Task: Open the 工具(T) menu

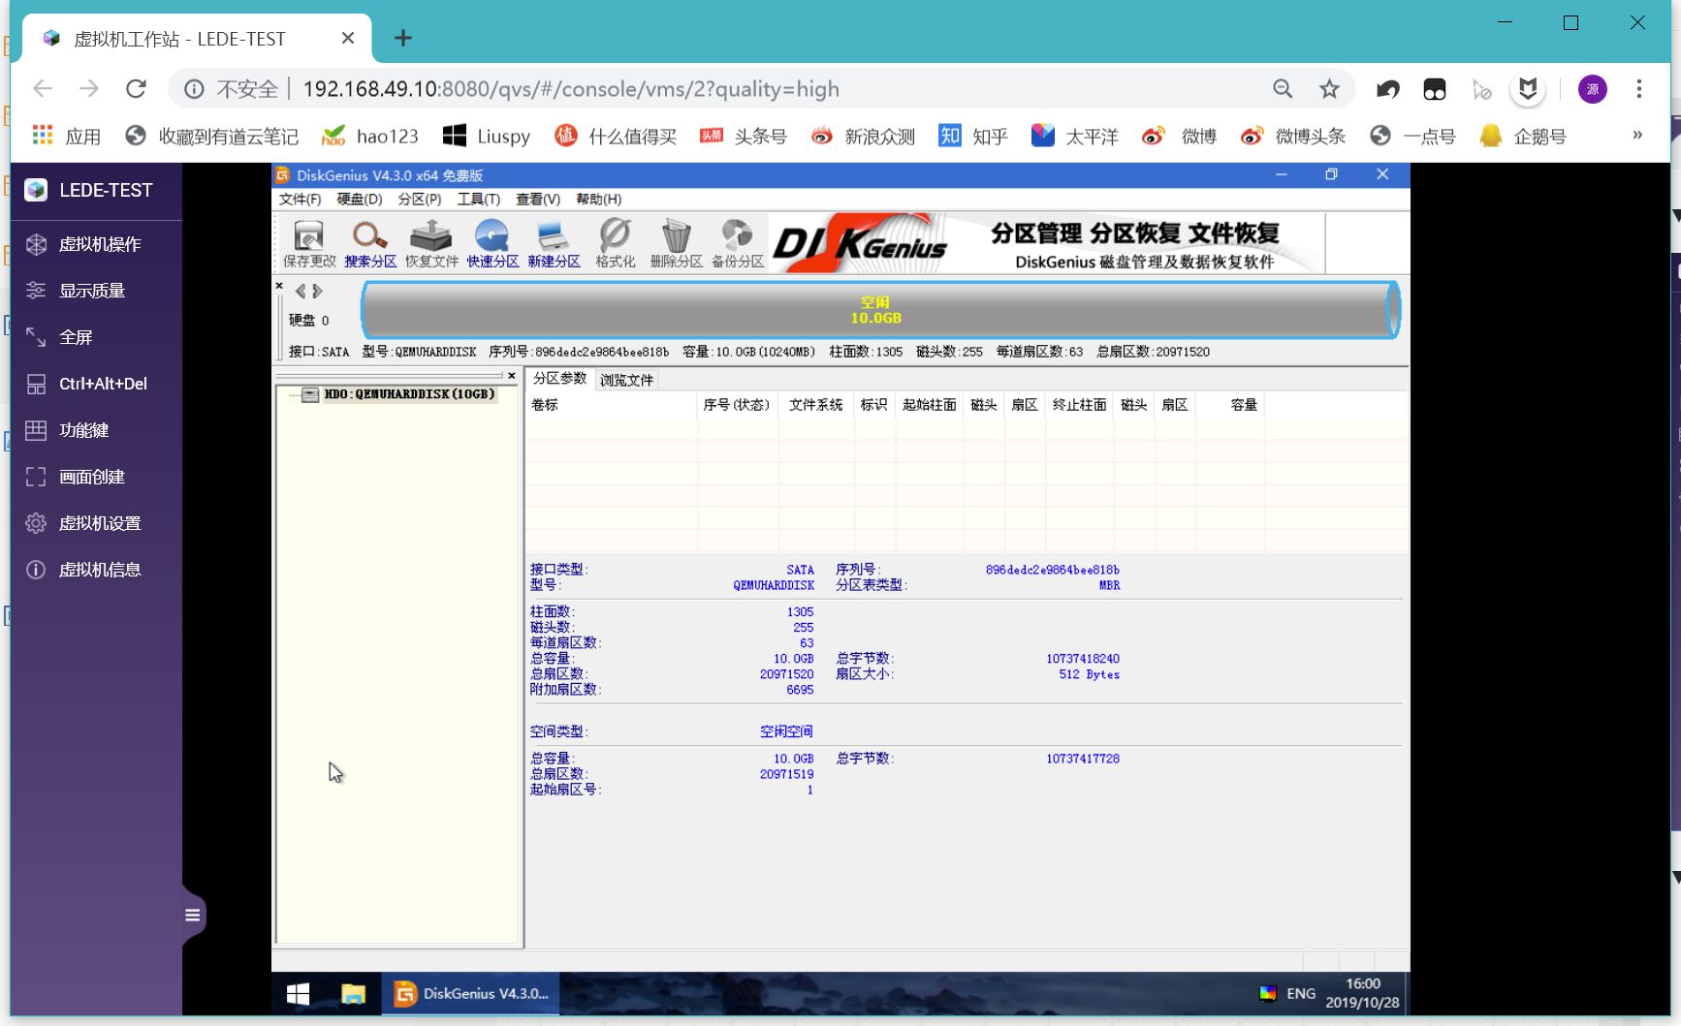Action: pos(479,199)
